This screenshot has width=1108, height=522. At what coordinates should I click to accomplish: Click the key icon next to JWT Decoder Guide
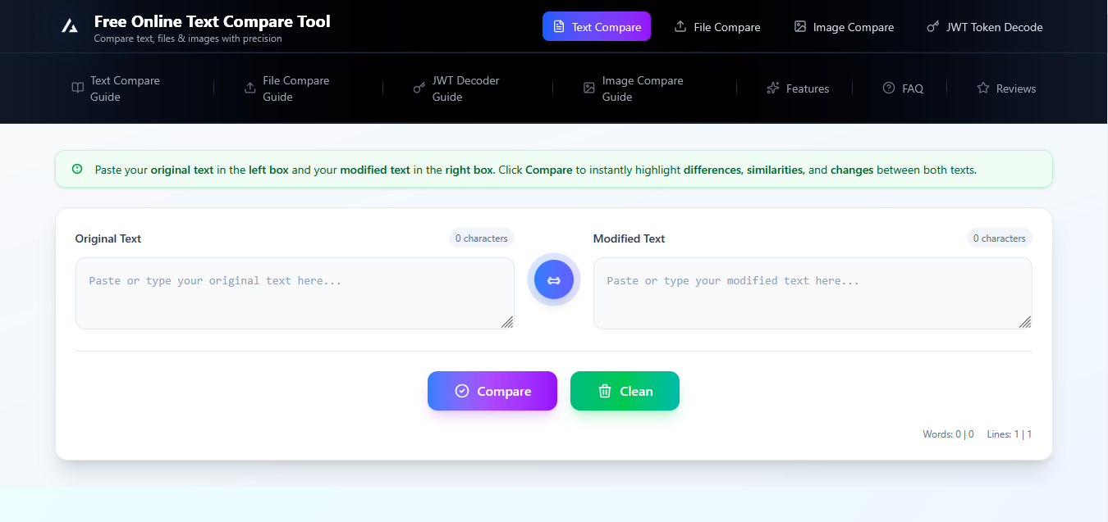pos(419,89)
